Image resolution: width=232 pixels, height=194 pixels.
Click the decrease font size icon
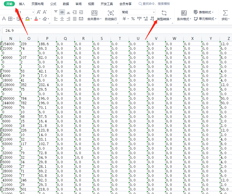[45, 12]
